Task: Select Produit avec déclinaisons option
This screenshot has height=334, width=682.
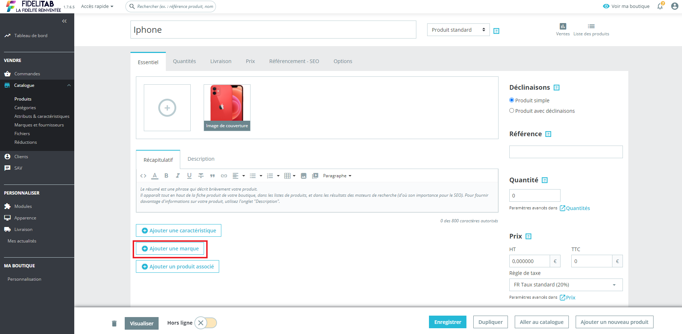Action: 511,111
